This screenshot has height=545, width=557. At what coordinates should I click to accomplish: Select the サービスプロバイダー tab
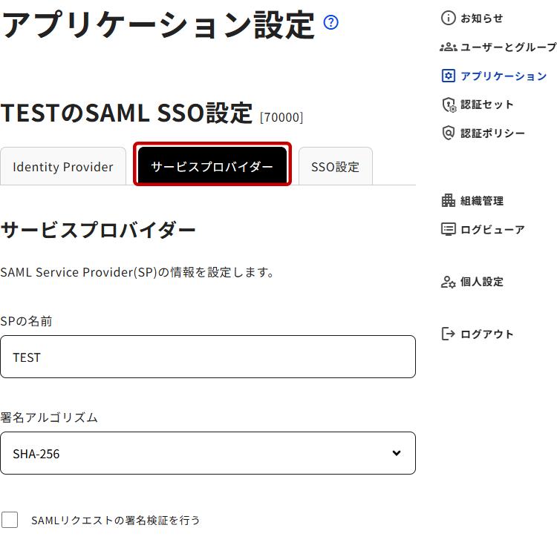[212, 166]
